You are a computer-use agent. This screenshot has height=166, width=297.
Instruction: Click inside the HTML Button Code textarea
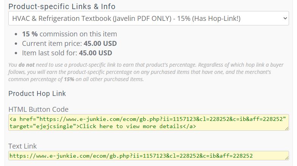[x=148, y=122]
